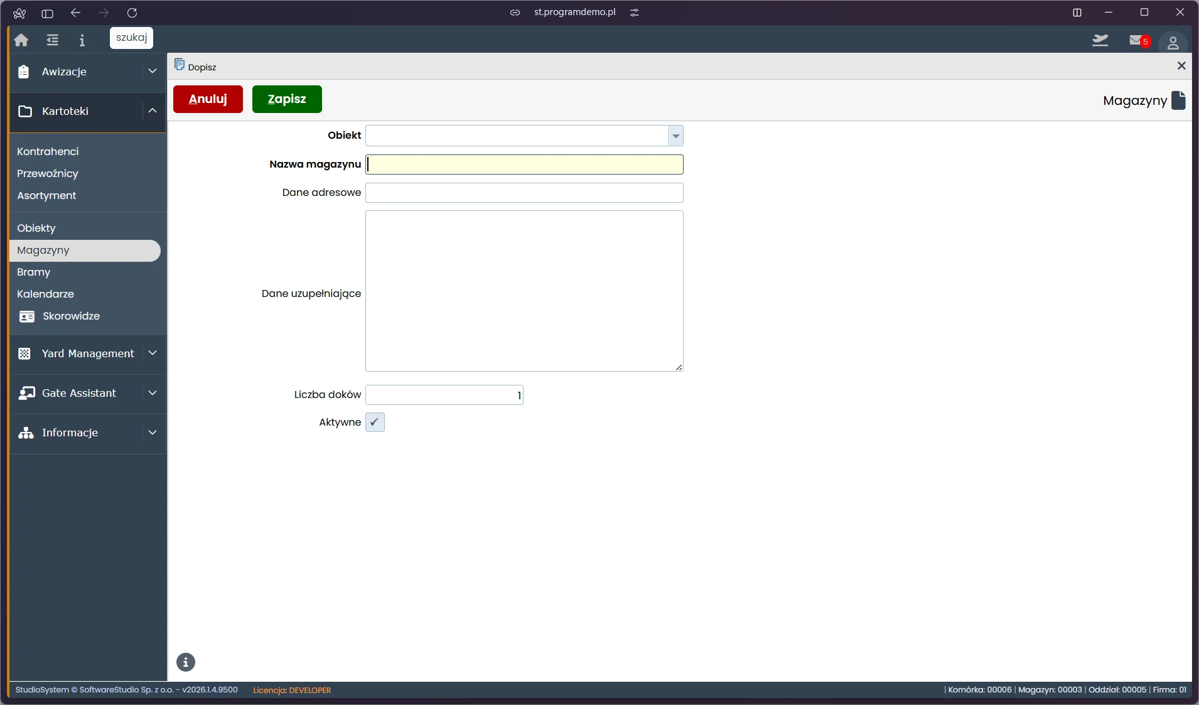Expand the Awizacje menu chevron
The width and height of the screenshot is (1199, 705).
tap(153, 71)
